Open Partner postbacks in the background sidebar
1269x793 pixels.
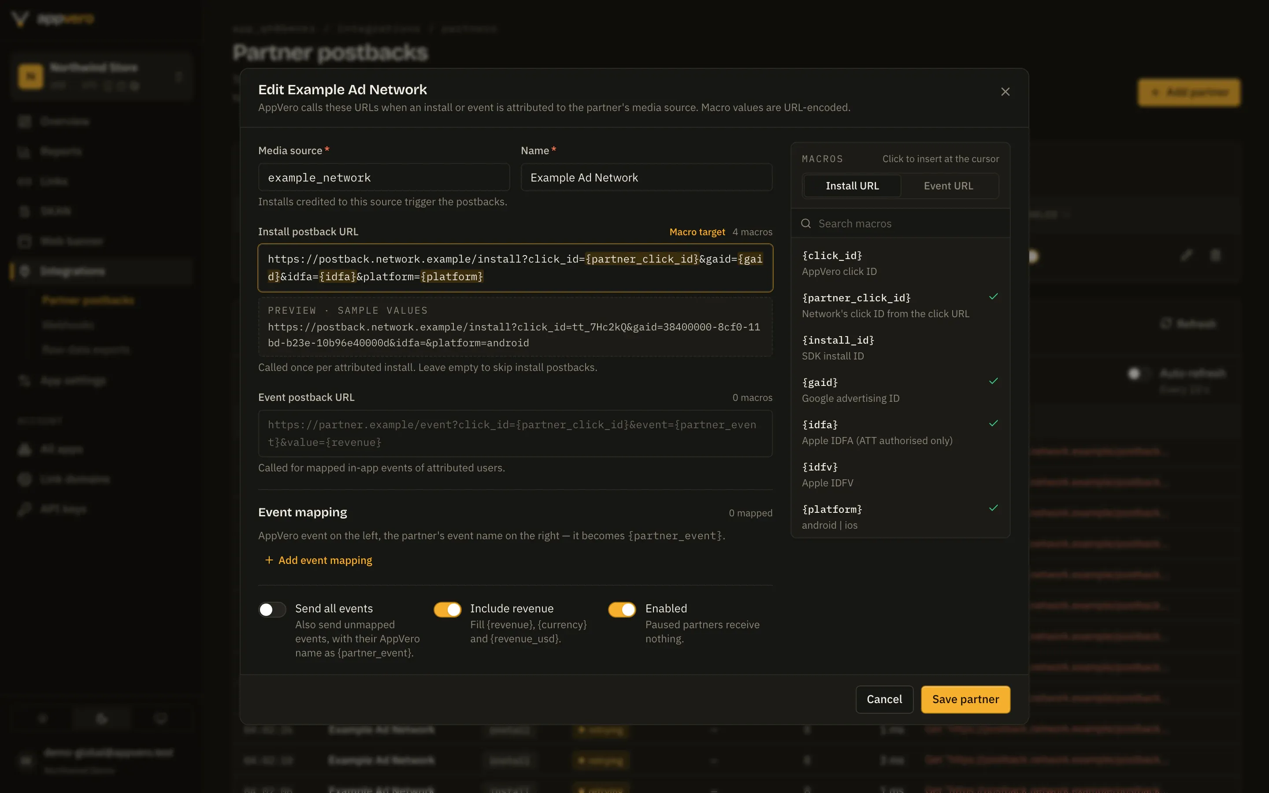pos(88,300)
